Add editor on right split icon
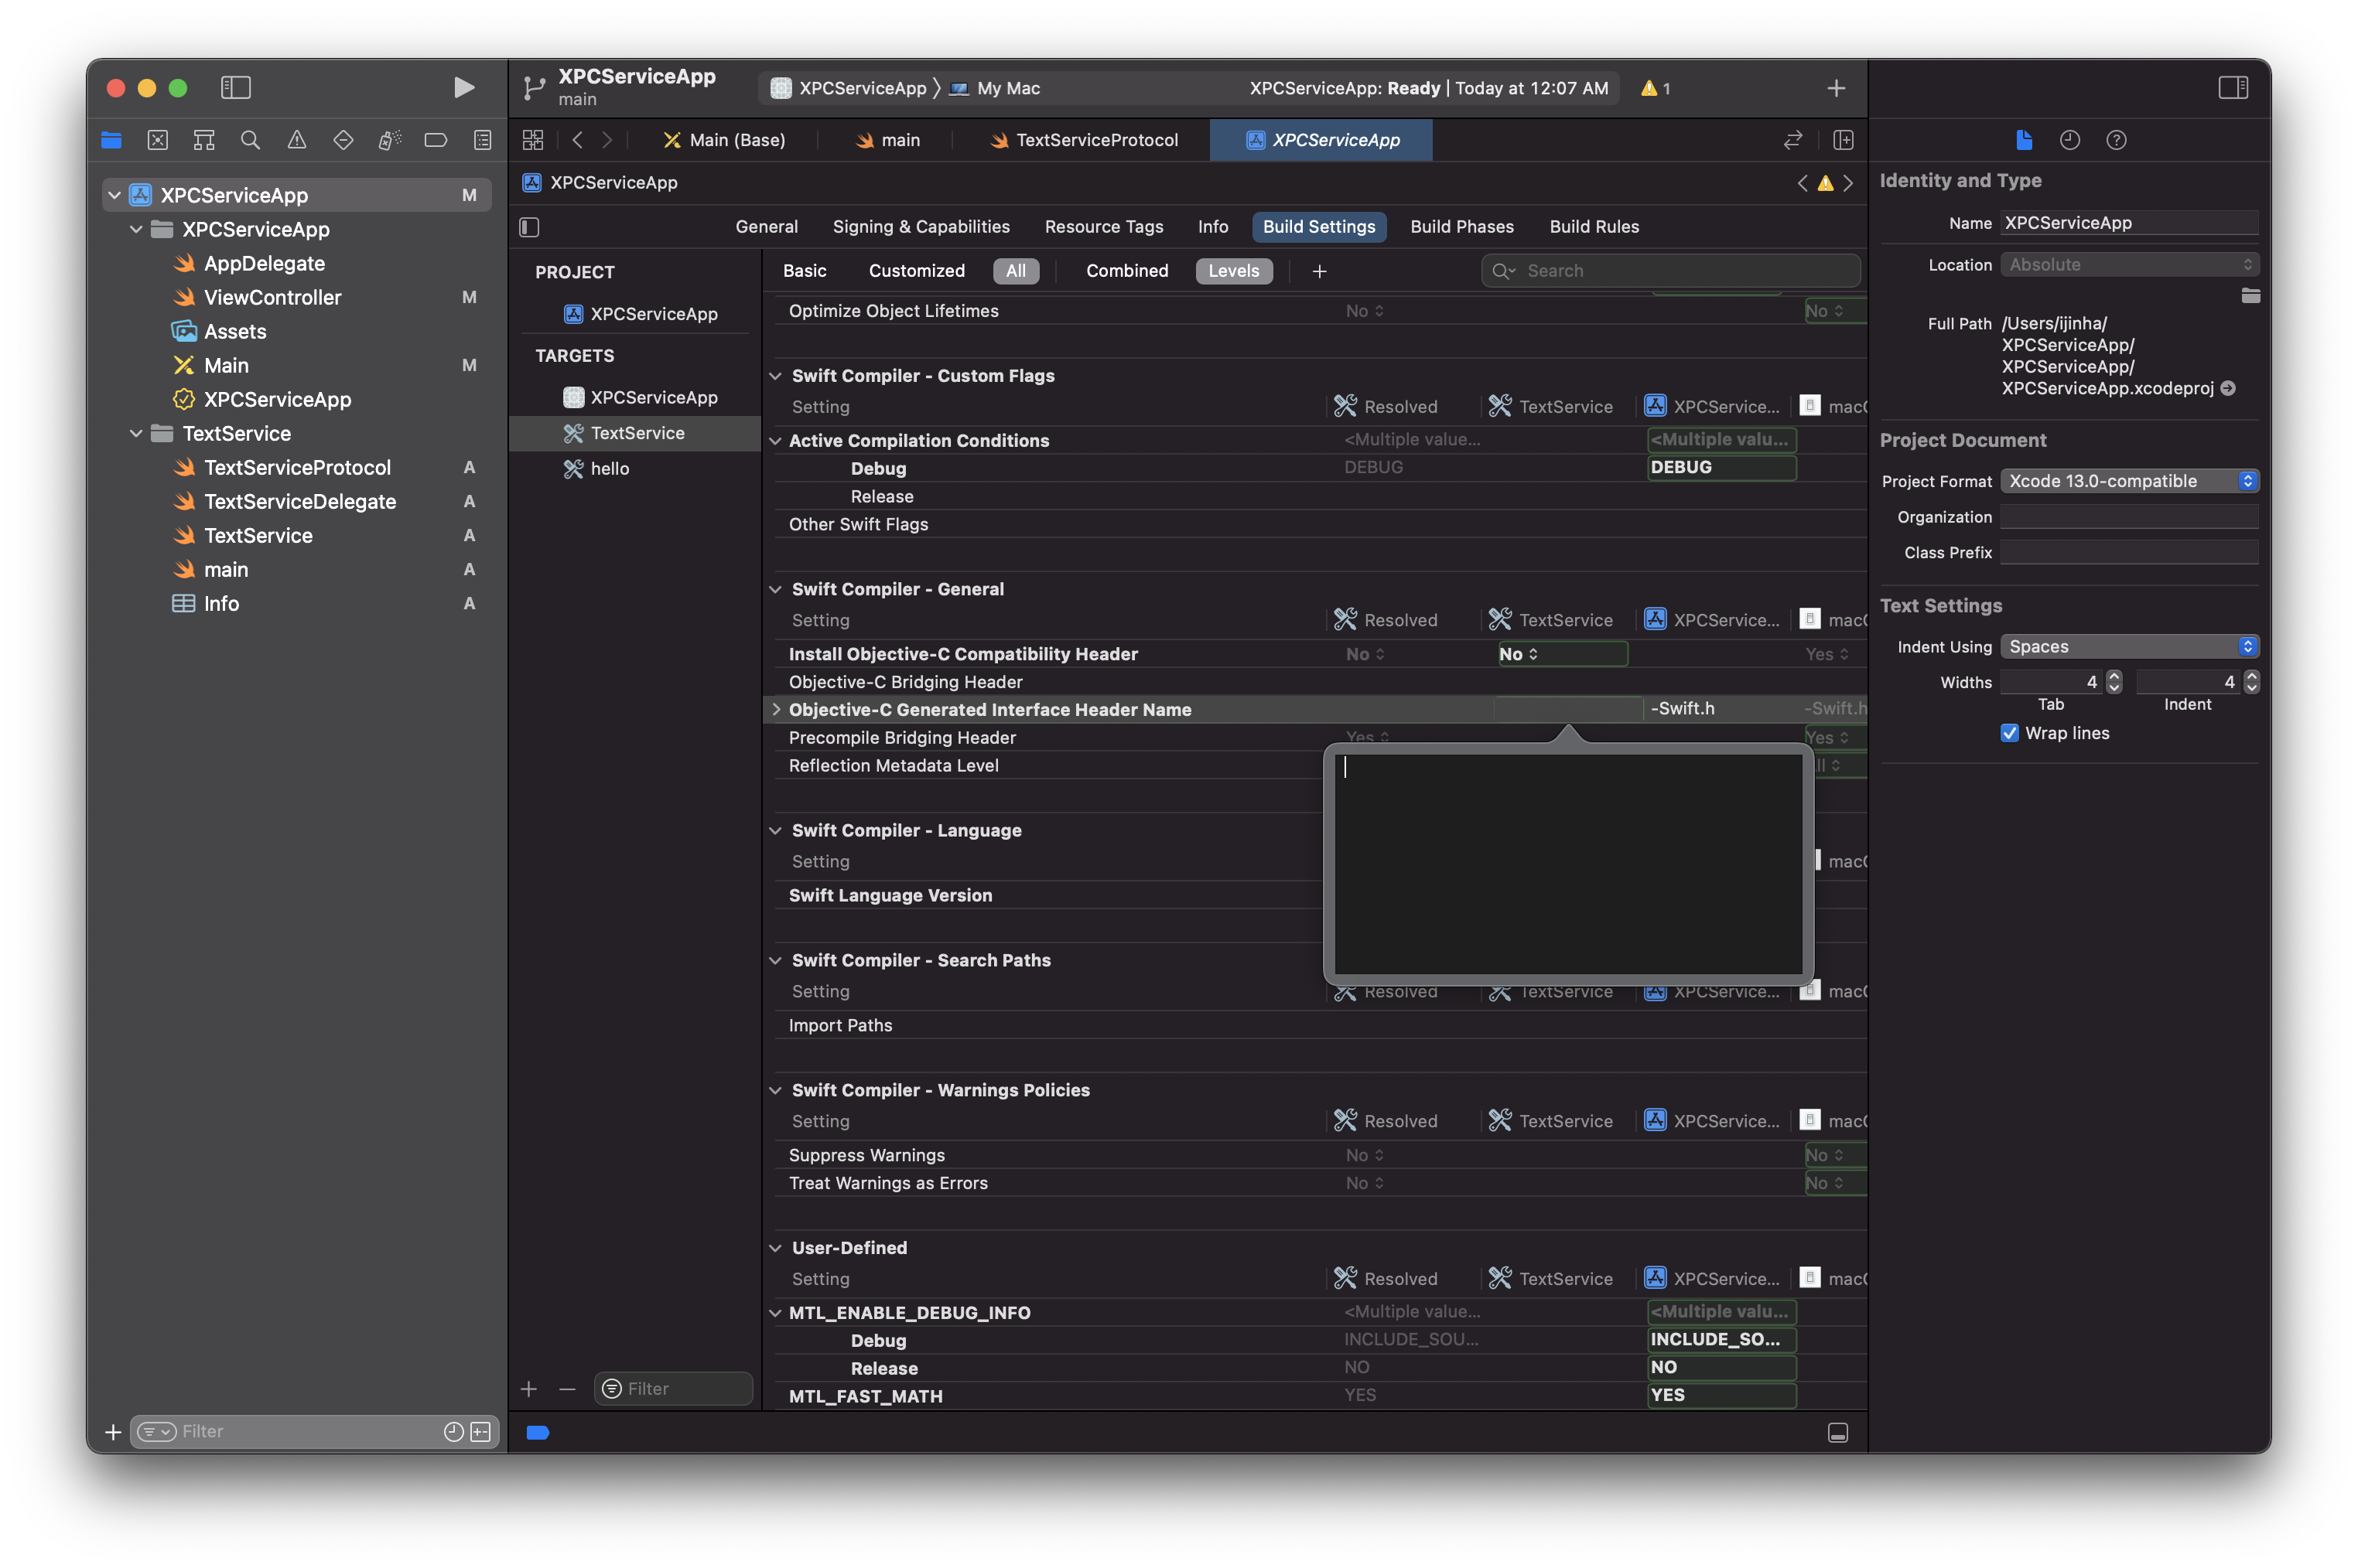The image size is (2358, 1568). pyautogui.click(x=1843, y=140)
